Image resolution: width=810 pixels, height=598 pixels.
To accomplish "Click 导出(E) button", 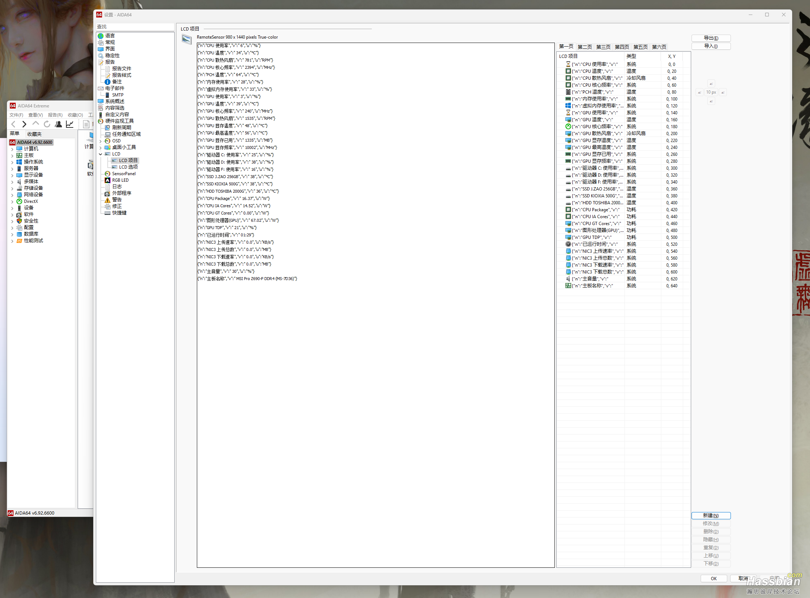I will (x=711, y=38).
